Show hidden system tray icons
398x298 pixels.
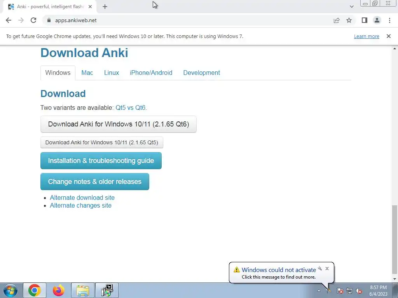(319, 291)
